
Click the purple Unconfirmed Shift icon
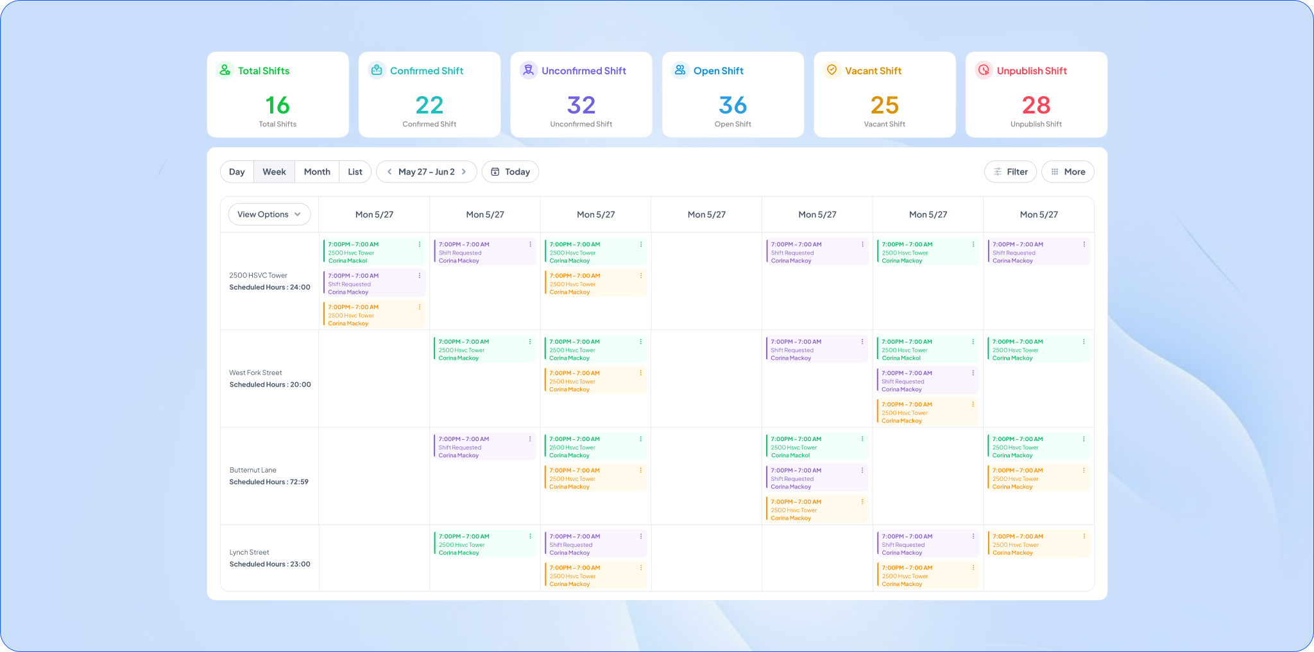tap(528, 70)
